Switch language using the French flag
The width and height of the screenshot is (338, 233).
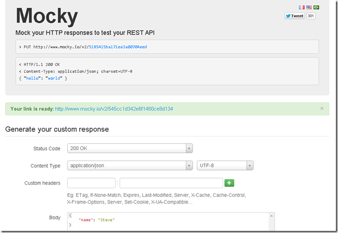[301, 7]
